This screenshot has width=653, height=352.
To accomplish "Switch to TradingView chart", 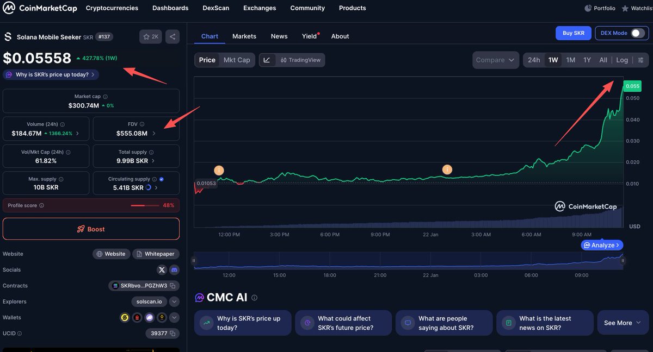I will [x=300, y=60].
